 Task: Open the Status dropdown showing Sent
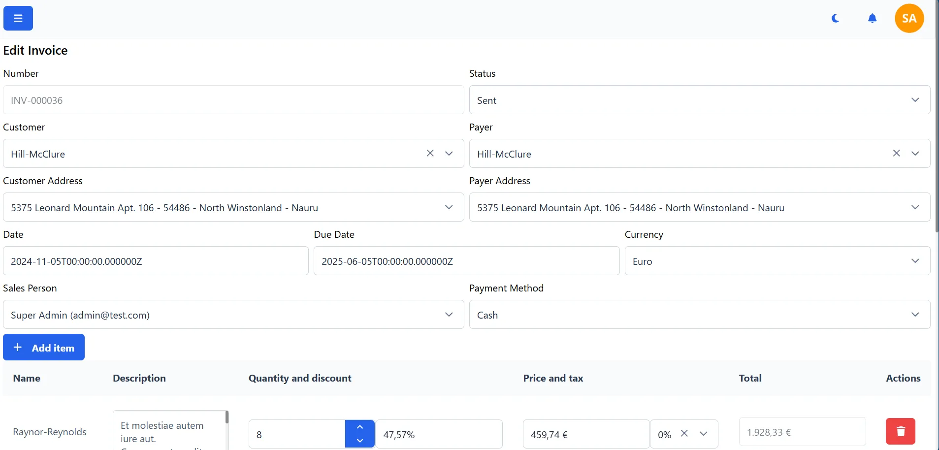point(915,100)
